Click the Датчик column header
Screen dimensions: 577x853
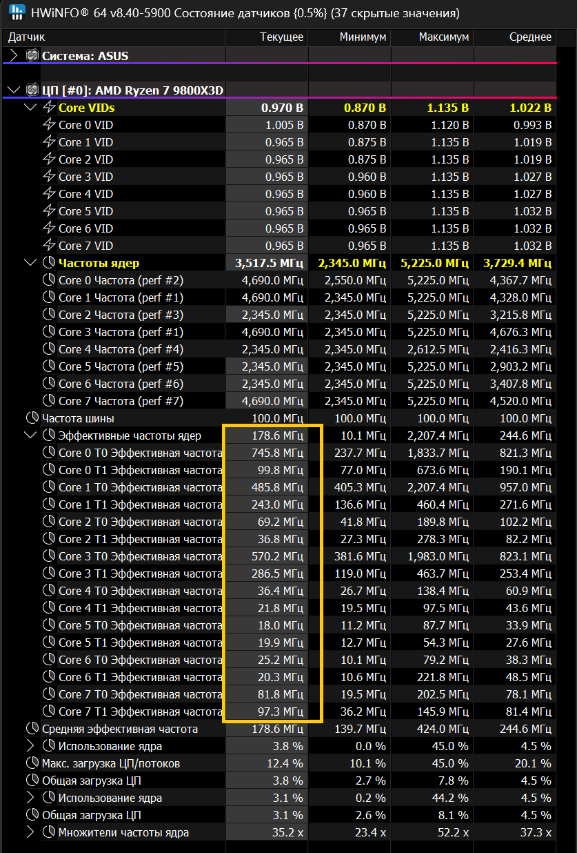(27, 37)
